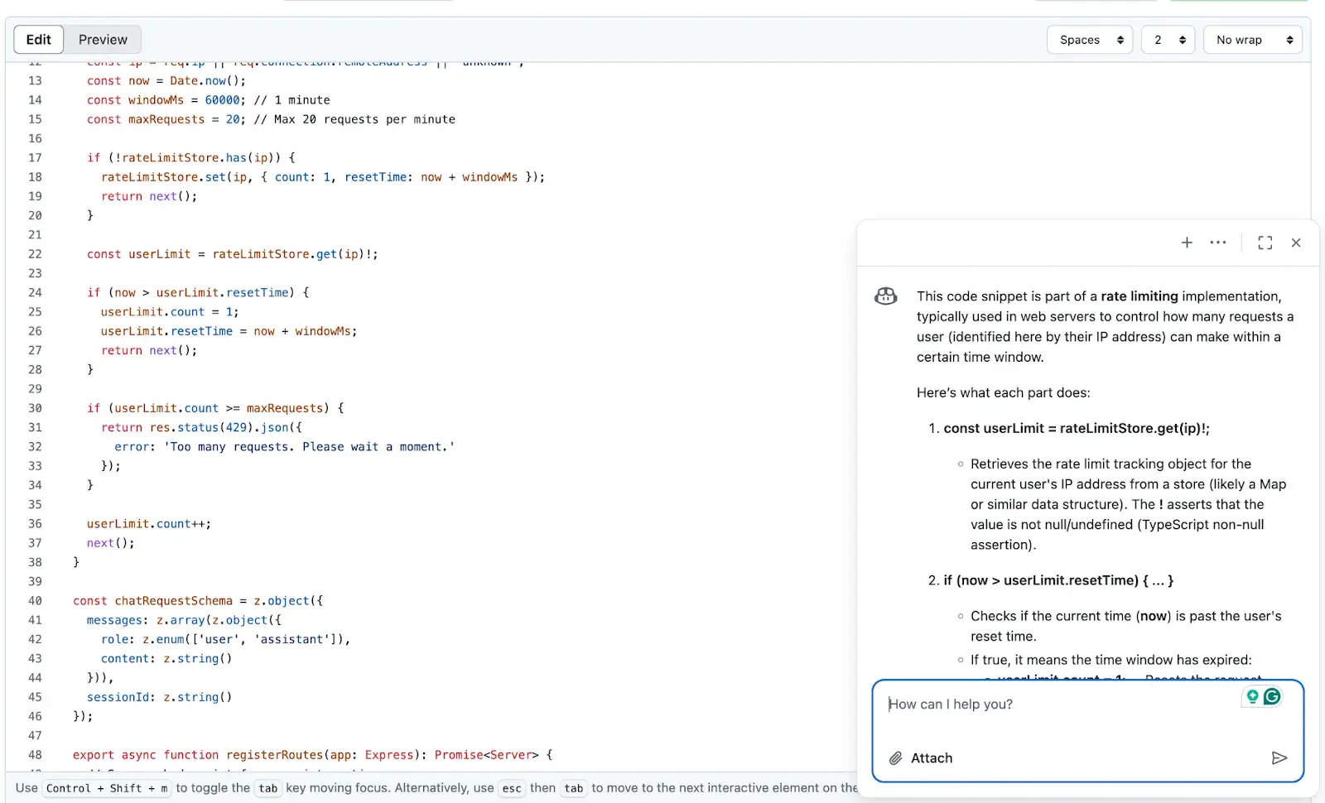Open the No wrap line mode dropdown
The width and height of the screenshot is (1325, 803).
point(1252,40)
